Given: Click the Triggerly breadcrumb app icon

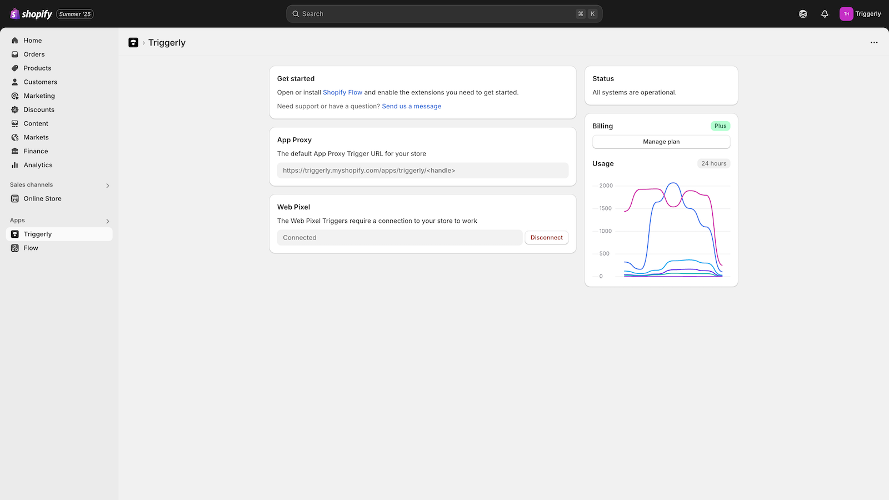Looking at the screenshot, I should pyautogui.click(x=133, y=43).
